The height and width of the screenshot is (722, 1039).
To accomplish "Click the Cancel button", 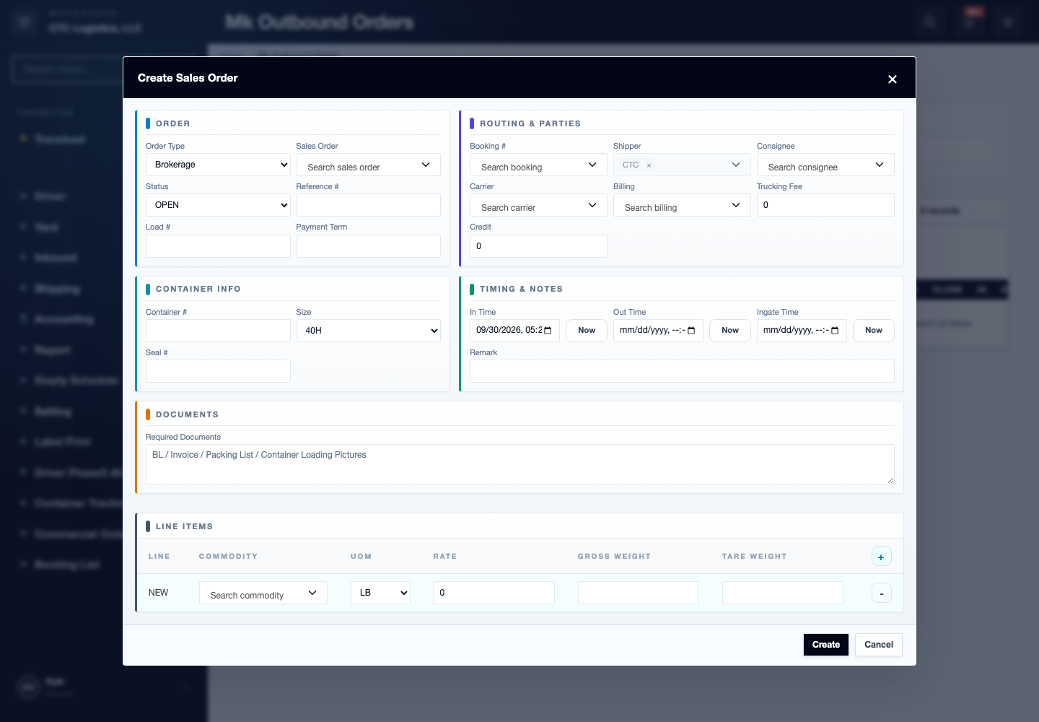I will (879, 645).
